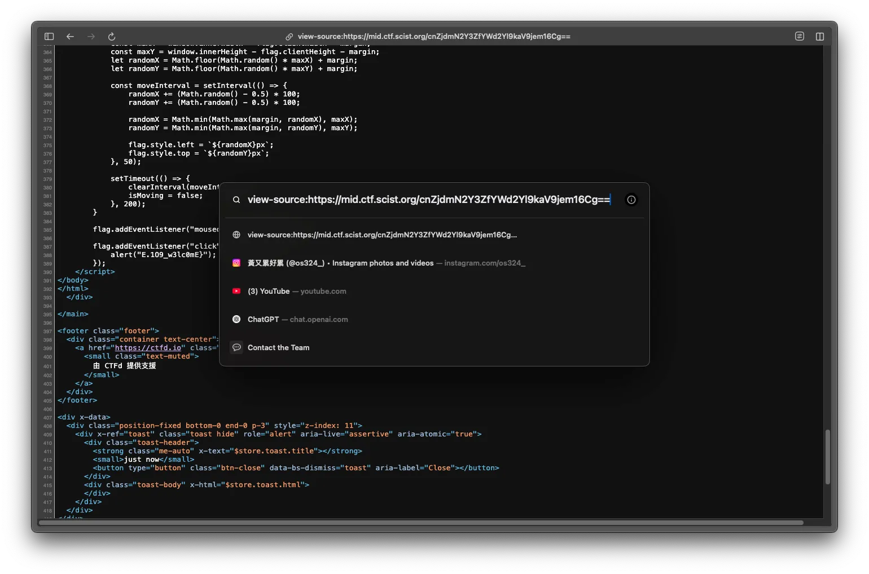Image resolution: width=869 pixels, height=574 pixels.
Task: Click the command bar URL input field
Action: 428,200
